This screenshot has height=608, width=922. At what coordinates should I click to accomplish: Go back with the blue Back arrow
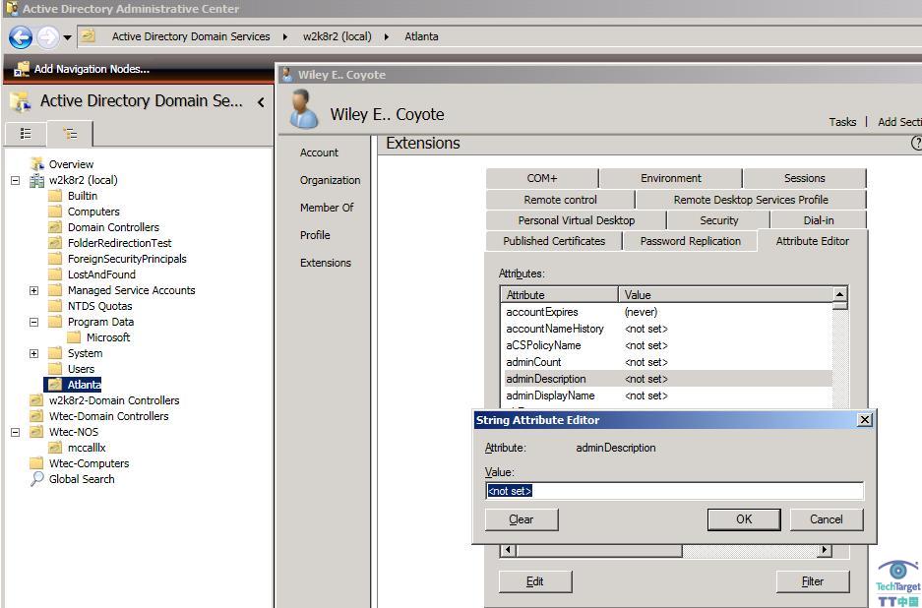coord(21,37)
